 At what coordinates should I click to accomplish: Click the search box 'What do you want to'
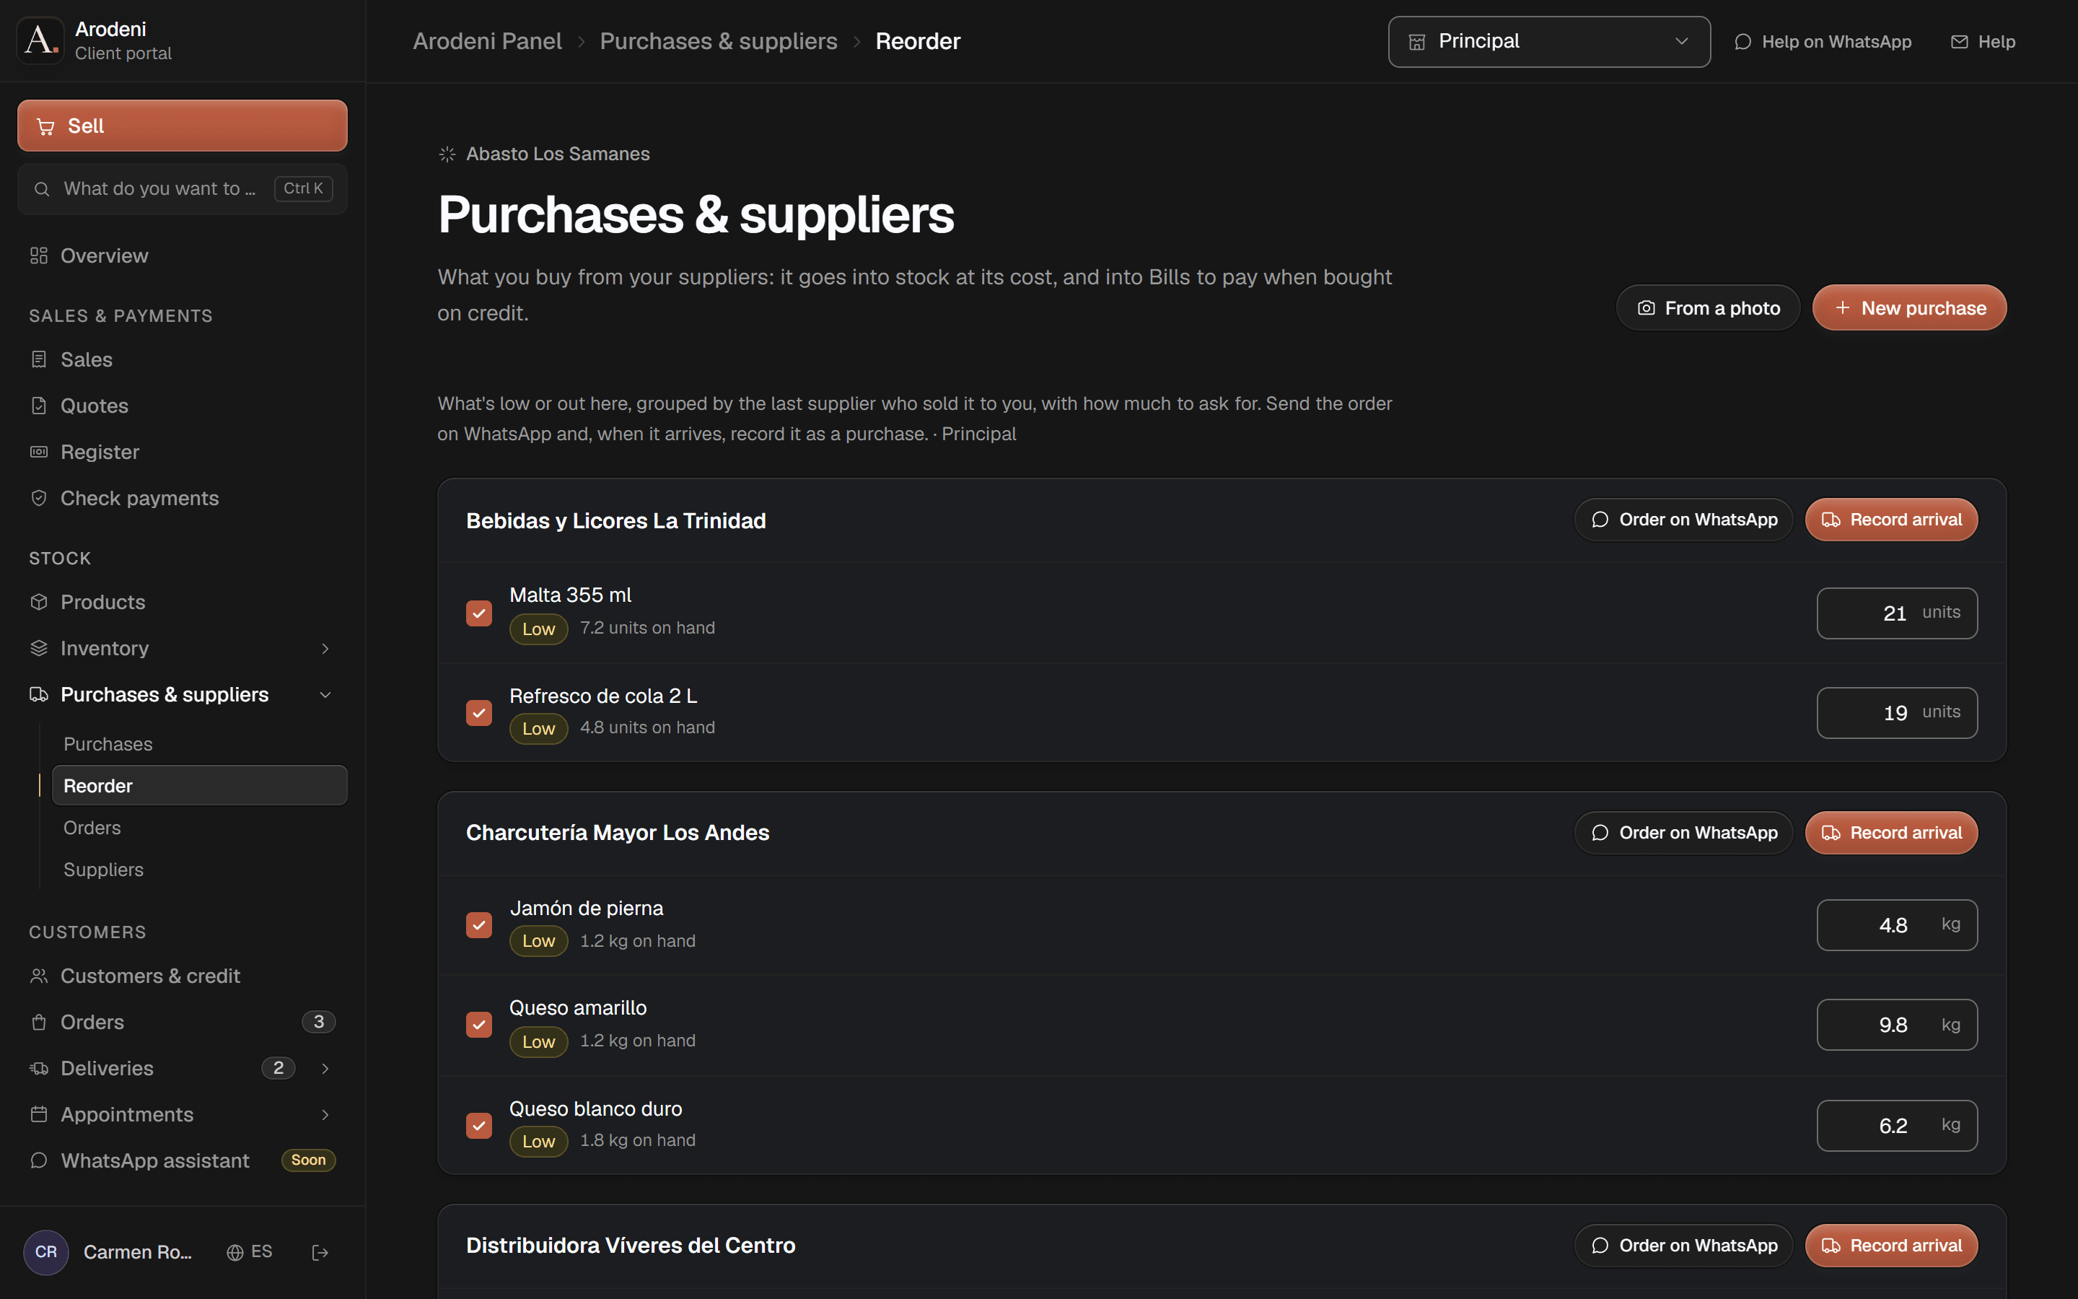click(182, 189)
